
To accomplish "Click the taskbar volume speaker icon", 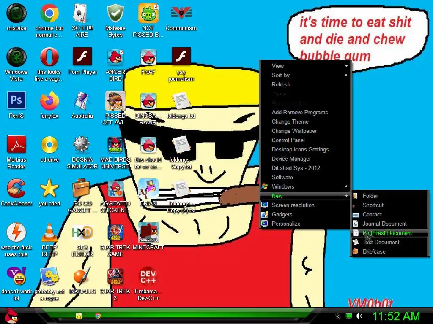I will 359,316.
